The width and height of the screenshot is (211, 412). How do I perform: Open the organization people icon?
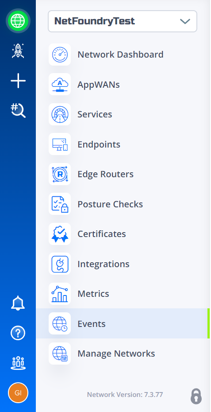[x=18, y=363]
